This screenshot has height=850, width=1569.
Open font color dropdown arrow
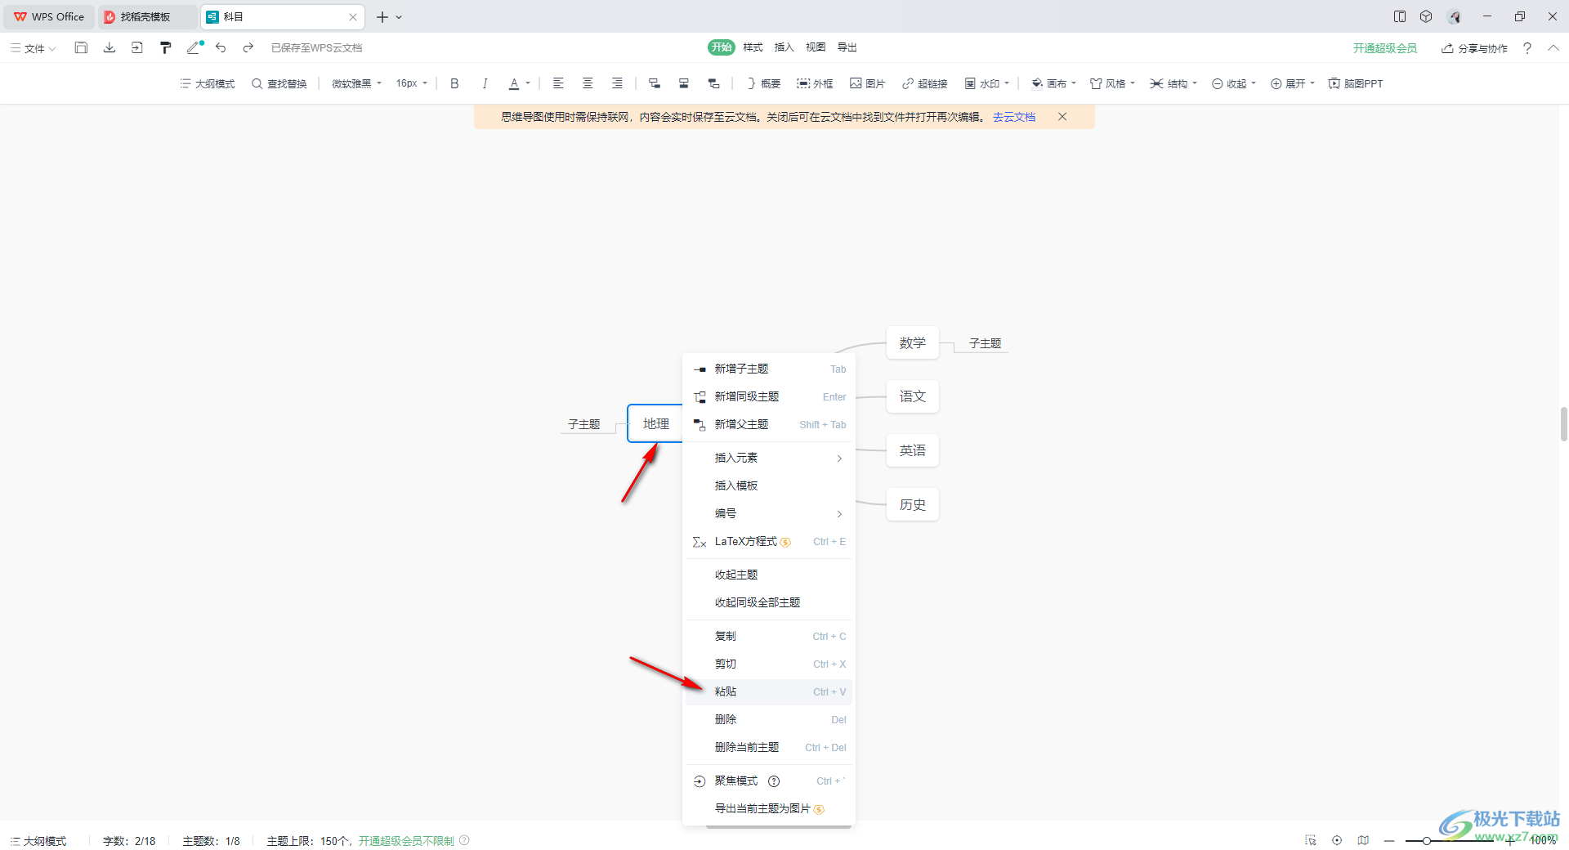click(528, 83)
